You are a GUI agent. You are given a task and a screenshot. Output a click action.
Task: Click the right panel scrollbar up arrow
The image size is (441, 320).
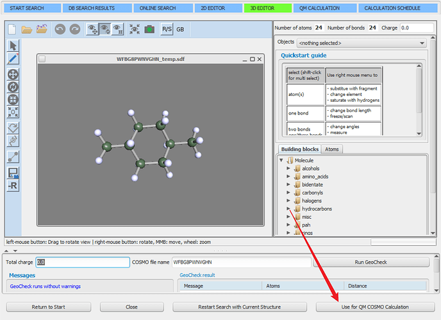pyautogui.click(x=433, y=38)
